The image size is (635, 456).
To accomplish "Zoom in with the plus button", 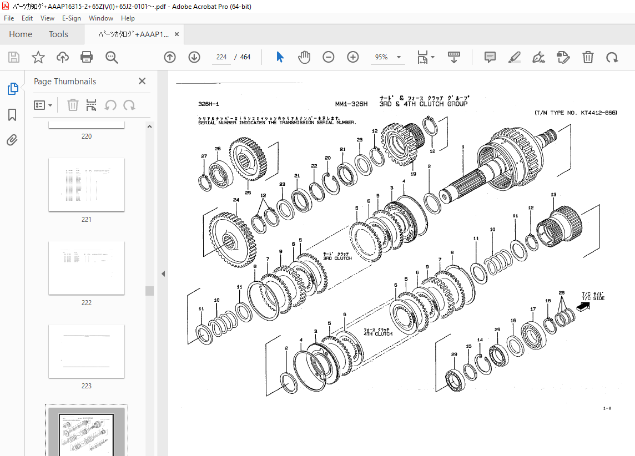I will click(x=353, y=57).
